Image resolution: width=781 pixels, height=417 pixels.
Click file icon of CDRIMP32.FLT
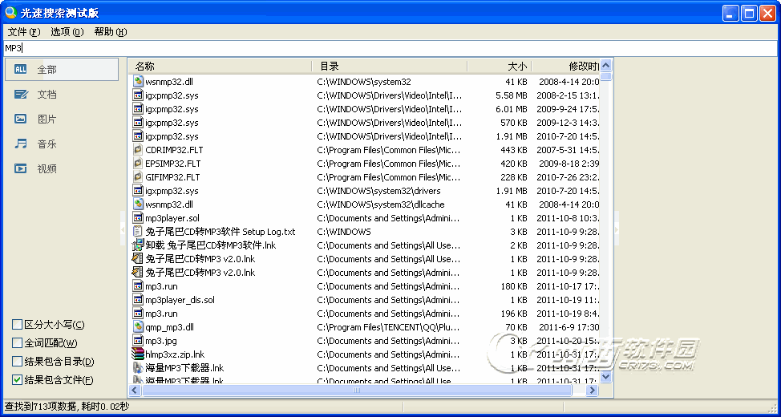[x=138, y=149]
